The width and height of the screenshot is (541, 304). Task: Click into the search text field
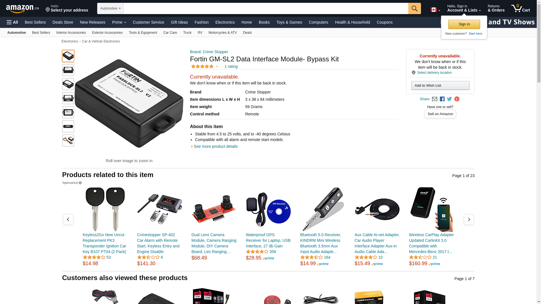pyautogui.click(x=266, y=8)
